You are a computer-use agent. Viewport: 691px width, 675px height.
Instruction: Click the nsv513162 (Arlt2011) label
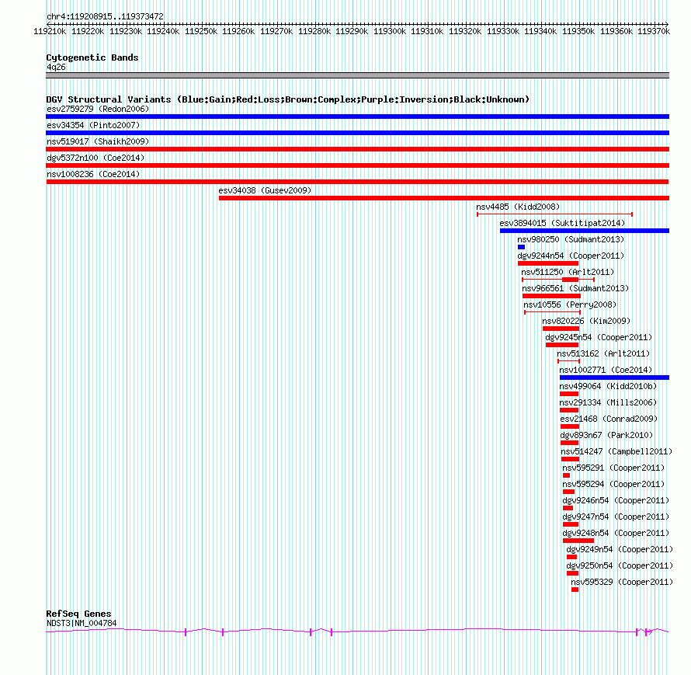click(603, 353)
